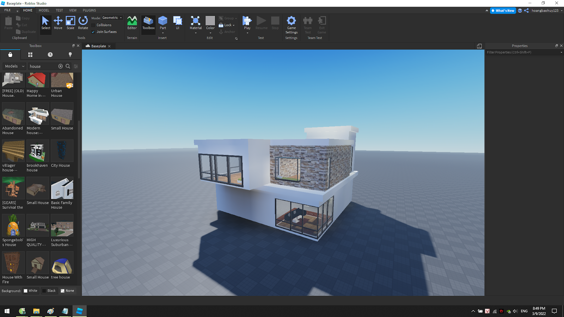The image size is (564, 317).
Task: Open the Terrain Editor
Action: (x=132, y=23)
